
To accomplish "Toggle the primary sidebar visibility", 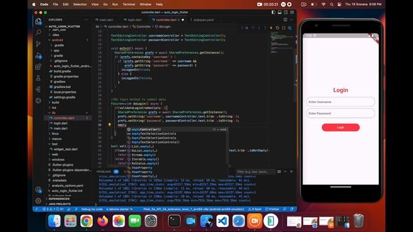I will 274,12.
